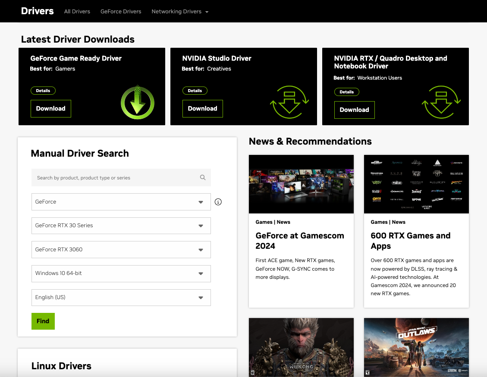Open the English (US) language dropdown
The image size is (487, 377).
pos(121,297)
